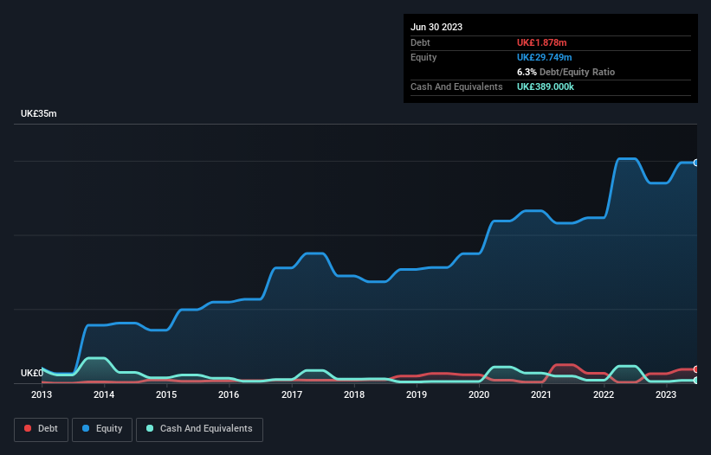Select the 2021 x-axis label
The height and width of the screenshot is (455, 711).
point(541,394)
